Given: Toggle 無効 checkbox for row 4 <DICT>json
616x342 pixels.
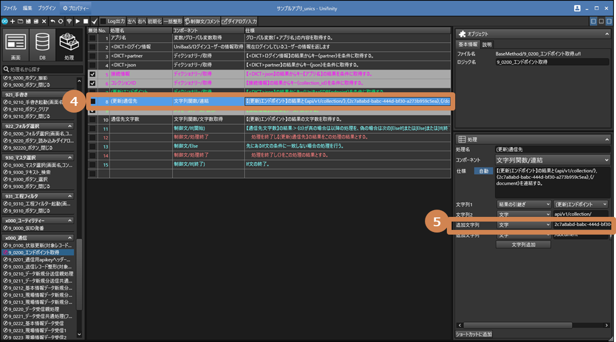Looking at the screenshot, I should point(92,65).
